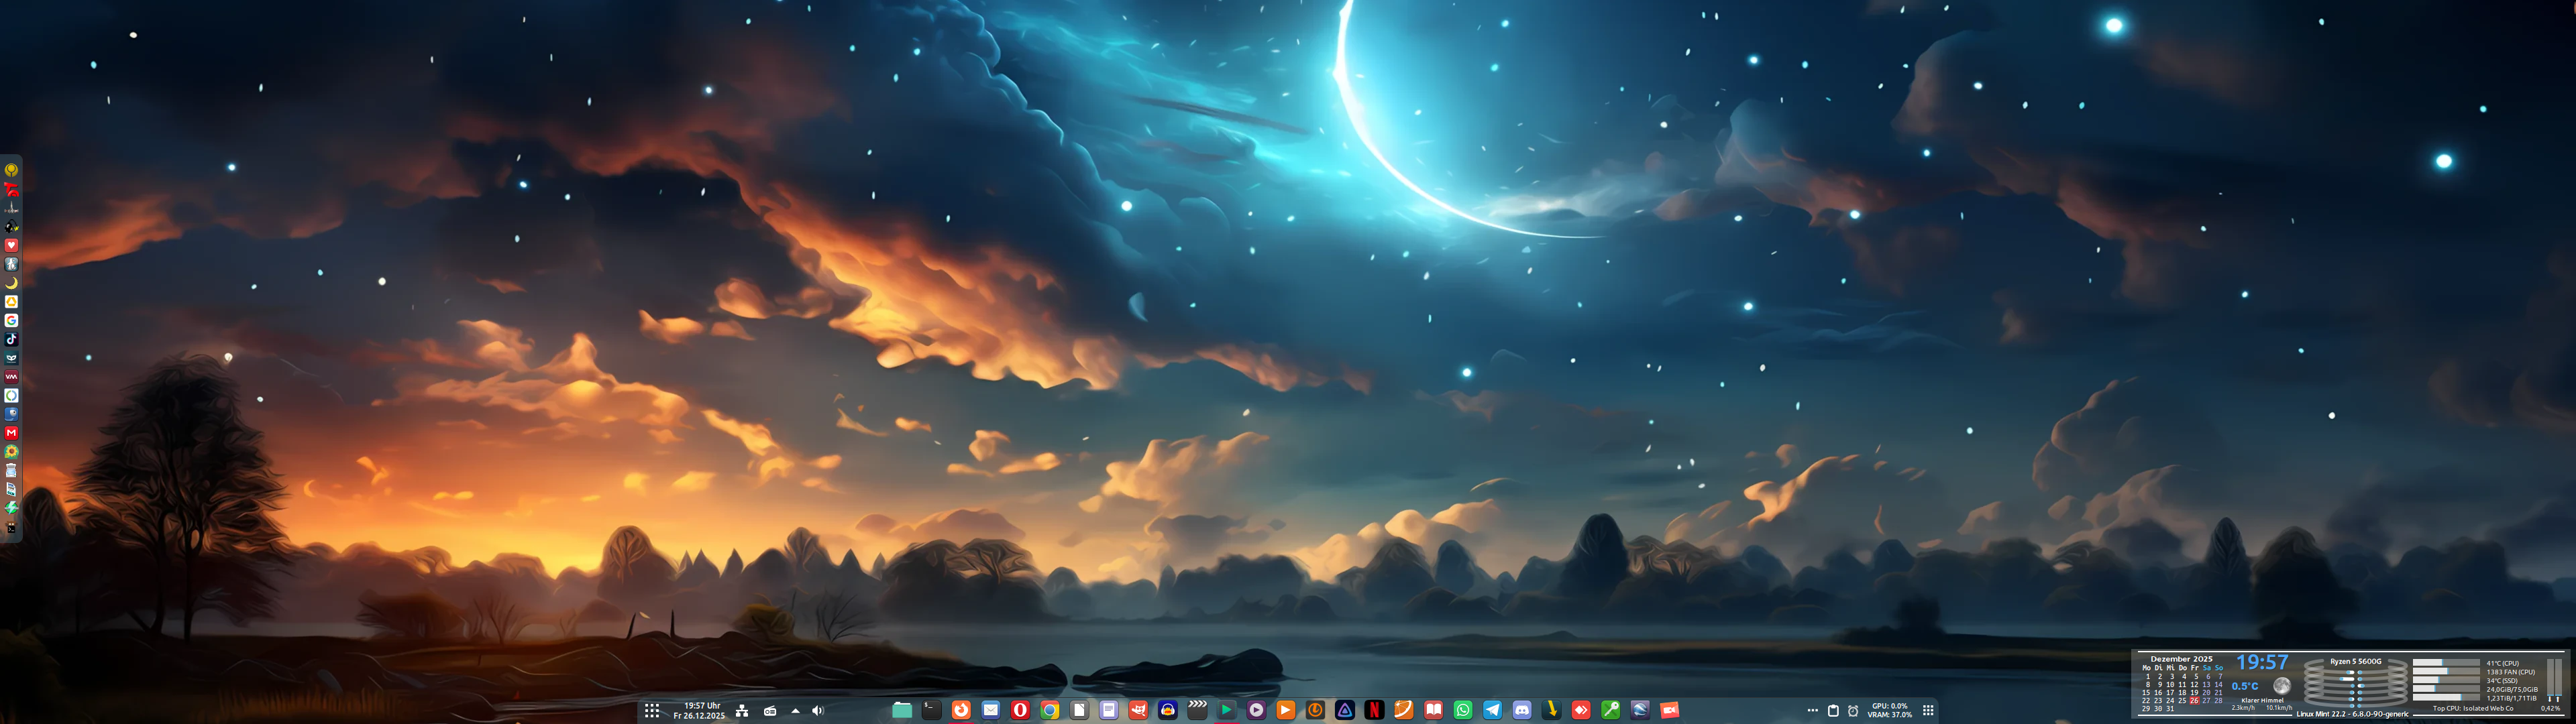
Task: Open the Netflix launcher icon
Action: coord(1374,710)
